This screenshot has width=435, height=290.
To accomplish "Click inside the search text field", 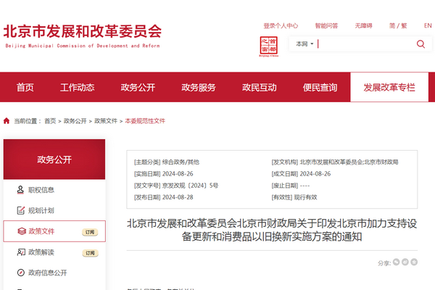I will point(362,44).
